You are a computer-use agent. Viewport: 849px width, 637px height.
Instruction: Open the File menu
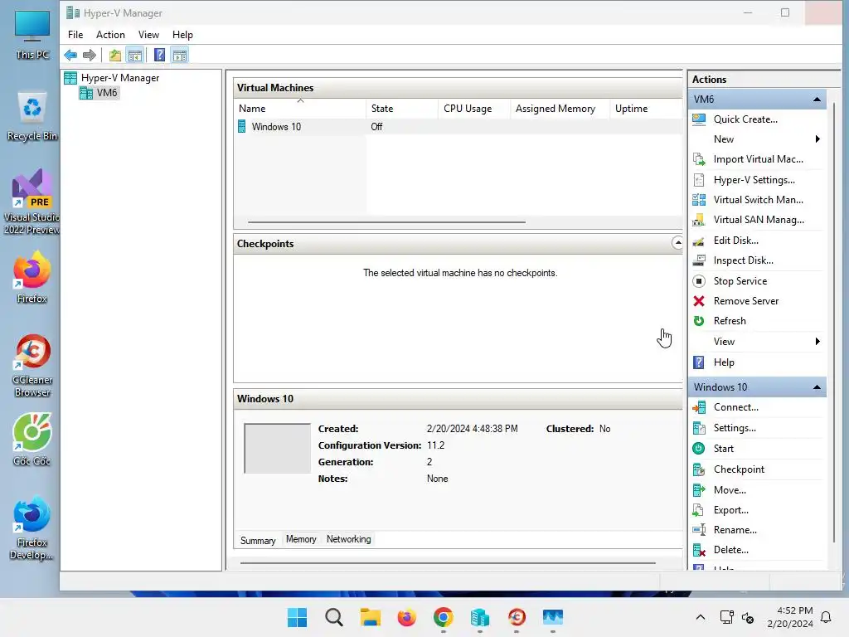(x=75, y=35)
